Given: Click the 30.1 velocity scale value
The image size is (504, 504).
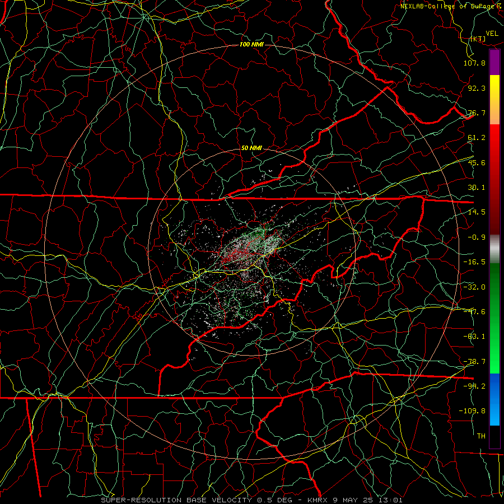Looking at the screenshot, I should (x=477, y=188).
